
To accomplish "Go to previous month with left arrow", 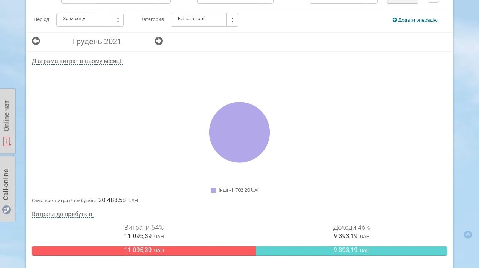I will point(36,41).
